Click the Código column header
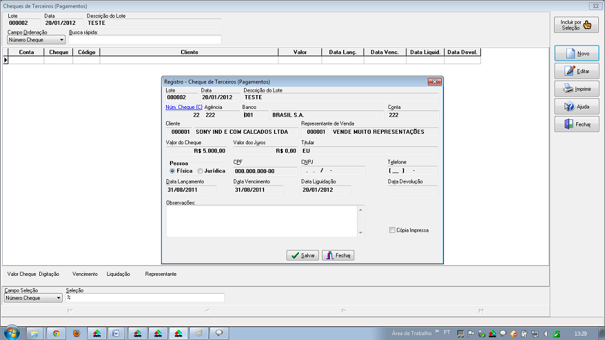The width and height of the screenshot is (605, 340). [x=86, y=52]
